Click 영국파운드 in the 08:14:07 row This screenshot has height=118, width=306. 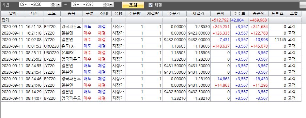(71, 98)
